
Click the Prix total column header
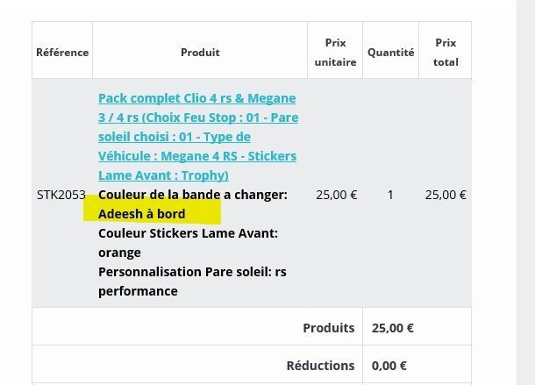pyautogui.click(x=446, y=53)
